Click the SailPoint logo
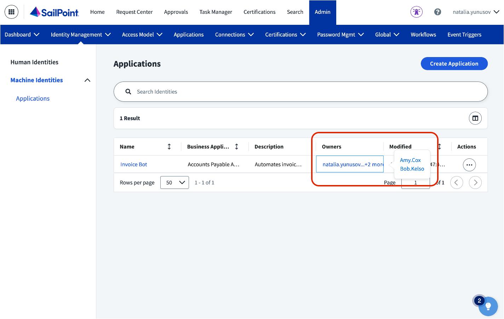The image size is (504, 319). pyautogui.click(x=55, y=12)
